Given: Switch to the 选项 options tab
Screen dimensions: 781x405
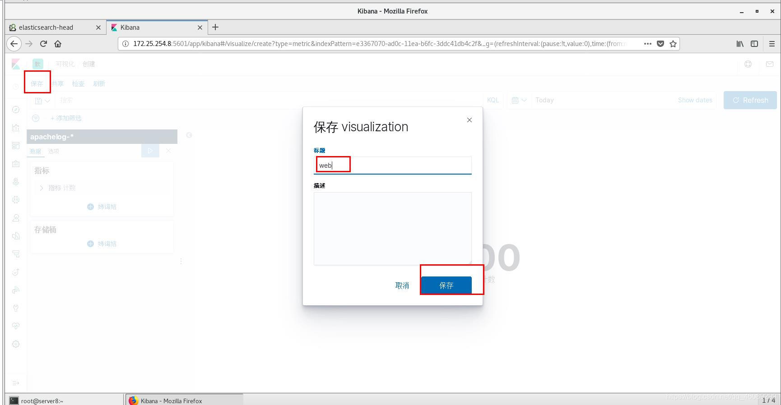Looking at the screenshot, I should tap(54, 151).
